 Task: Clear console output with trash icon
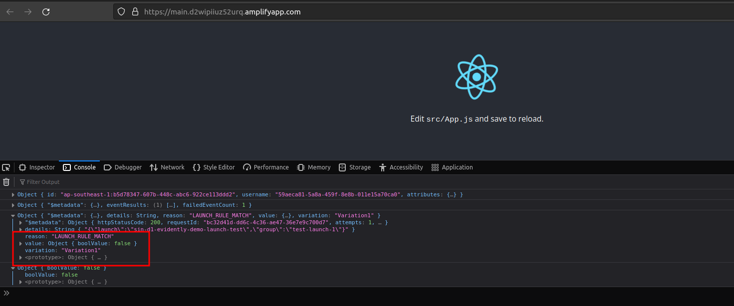pos(6,182)
